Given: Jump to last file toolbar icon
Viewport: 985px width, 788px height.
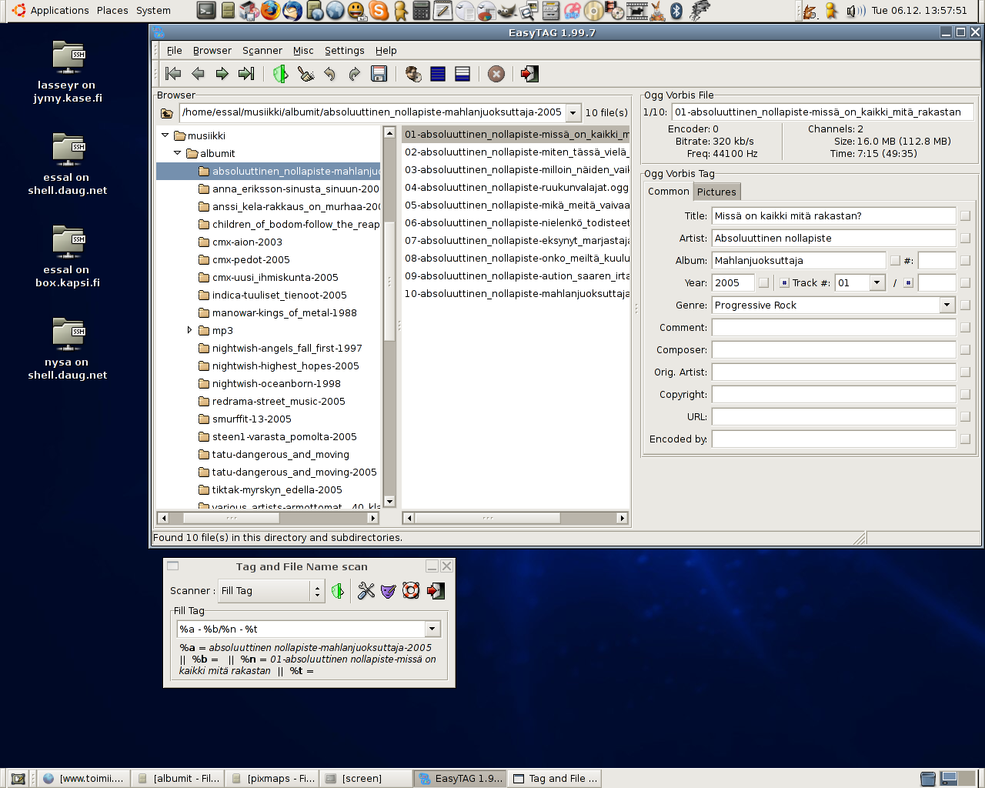Looking at the screenshot, I should [x=246, y=74].
